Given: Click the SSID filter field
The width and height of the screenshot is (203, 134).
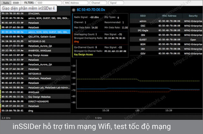Looking at the screenshot, I should point(47,2).
